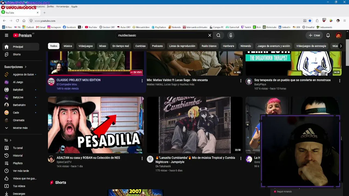Open options for Lanusita Cumbiamba mix
The image size is (349, 196).
[x=241, y=158]
